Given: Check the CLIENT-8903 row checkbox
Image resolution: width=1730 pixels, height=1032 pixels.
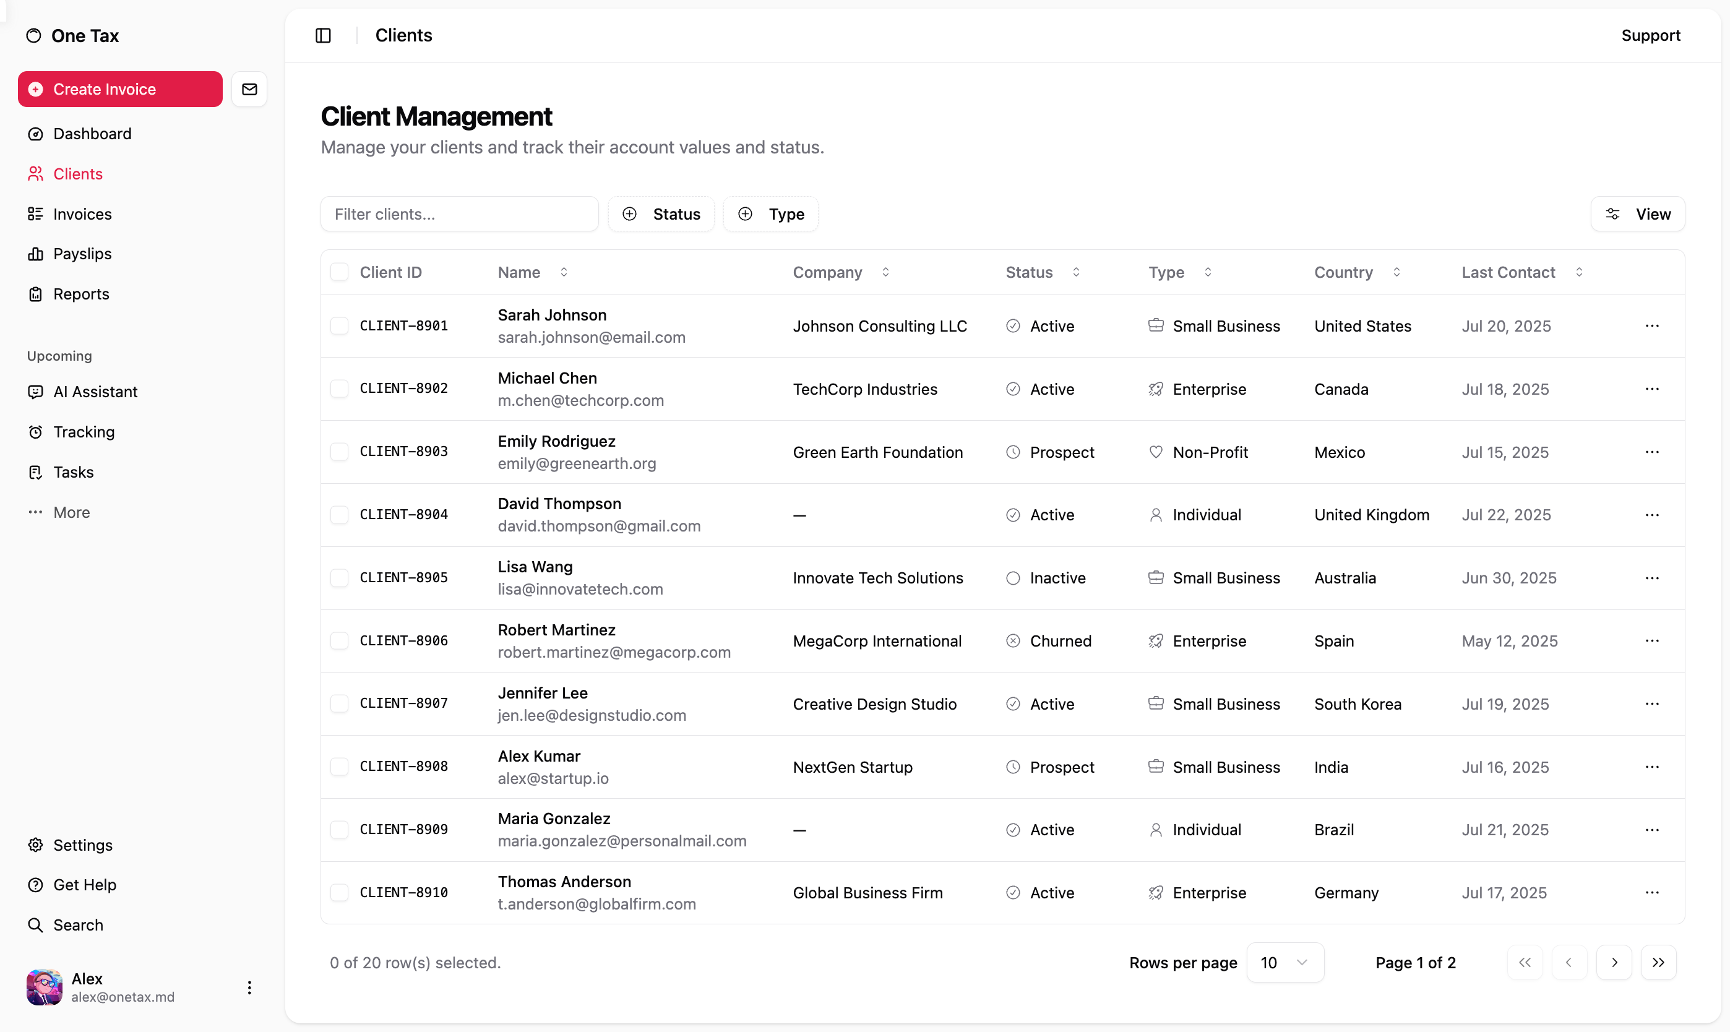Looking at the screenshot, I should [339, 452].
